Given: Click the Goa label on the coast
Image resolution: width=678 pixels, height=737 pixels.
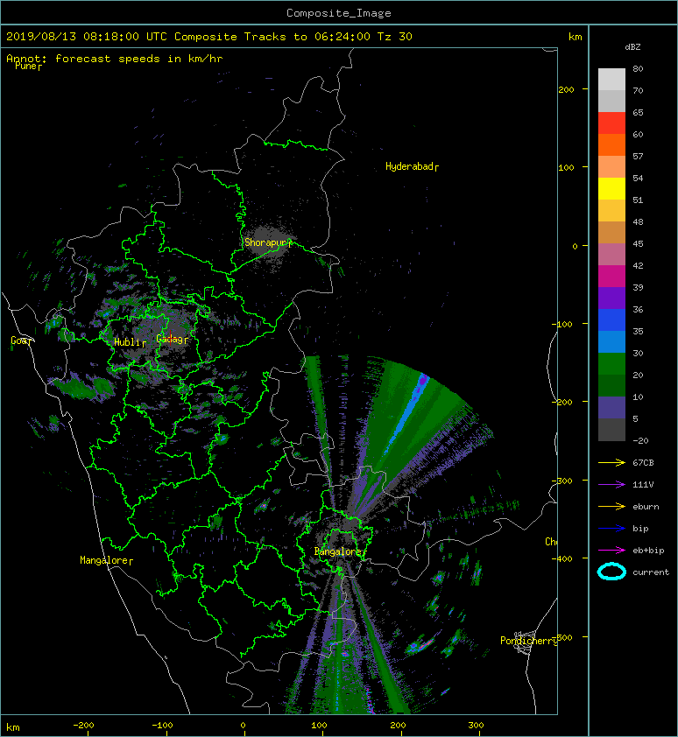Looking at the screenshot, I should click(x=22, y=340).
